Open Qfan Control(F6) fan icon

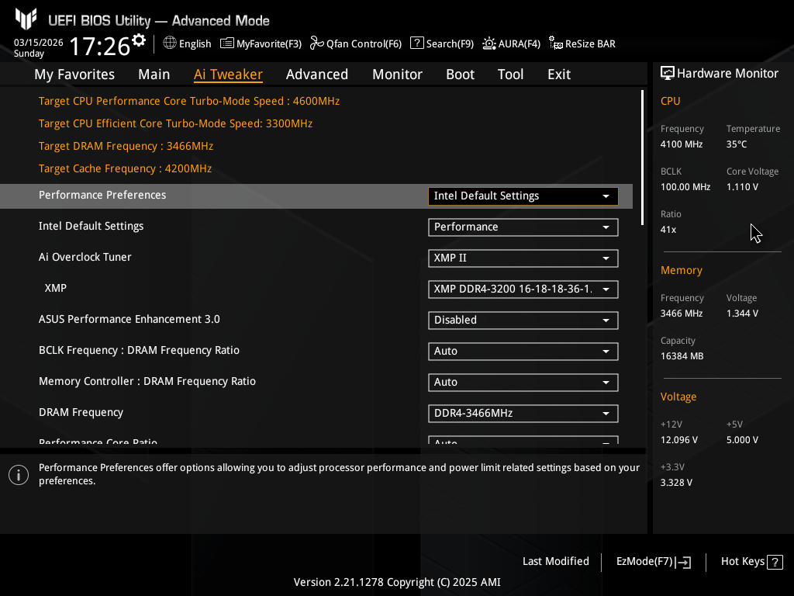point(317,43)
